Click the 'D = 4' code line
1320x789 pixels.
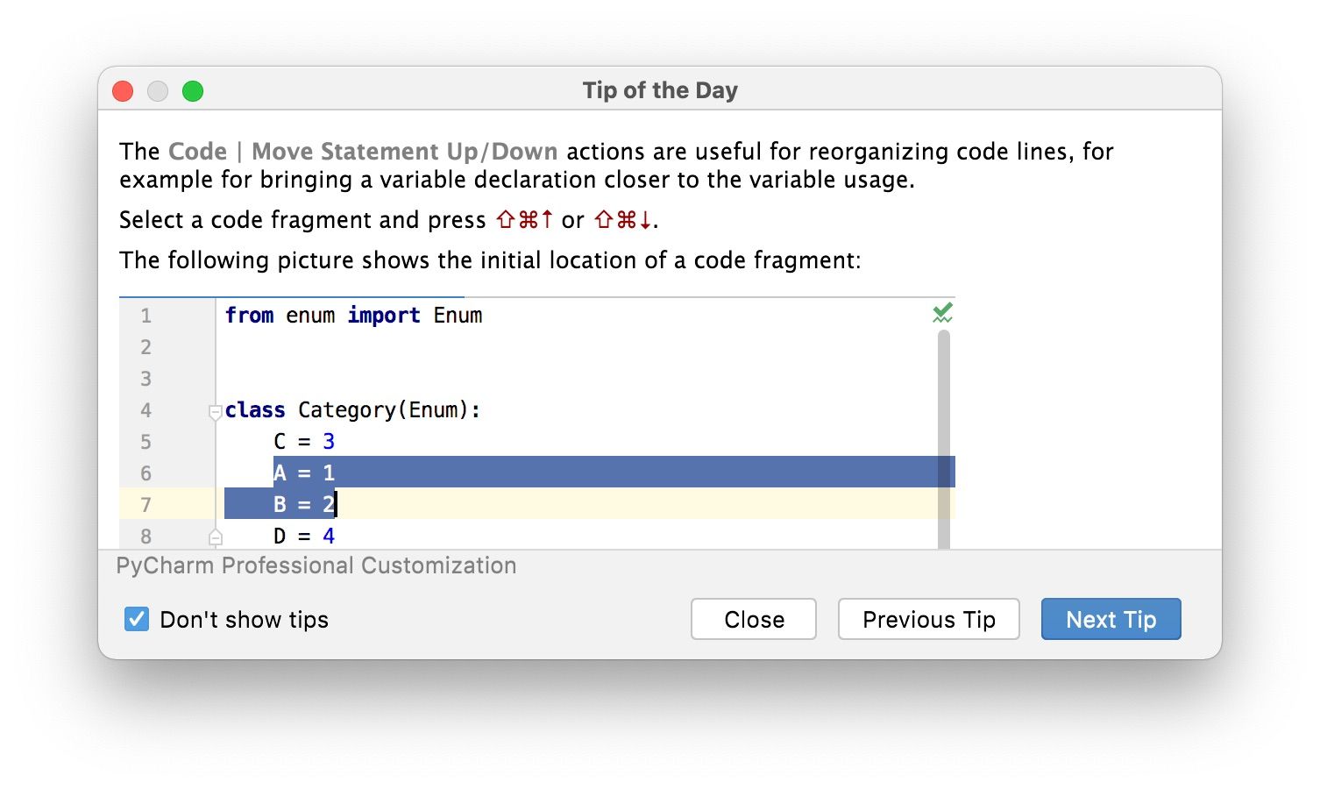pos(304,536)
